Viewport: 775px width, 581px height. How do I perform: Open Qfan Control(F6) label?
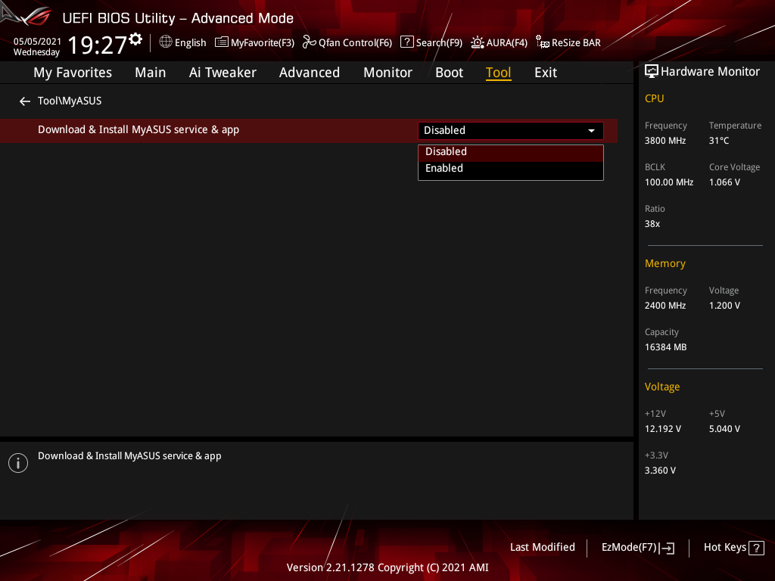355,43
